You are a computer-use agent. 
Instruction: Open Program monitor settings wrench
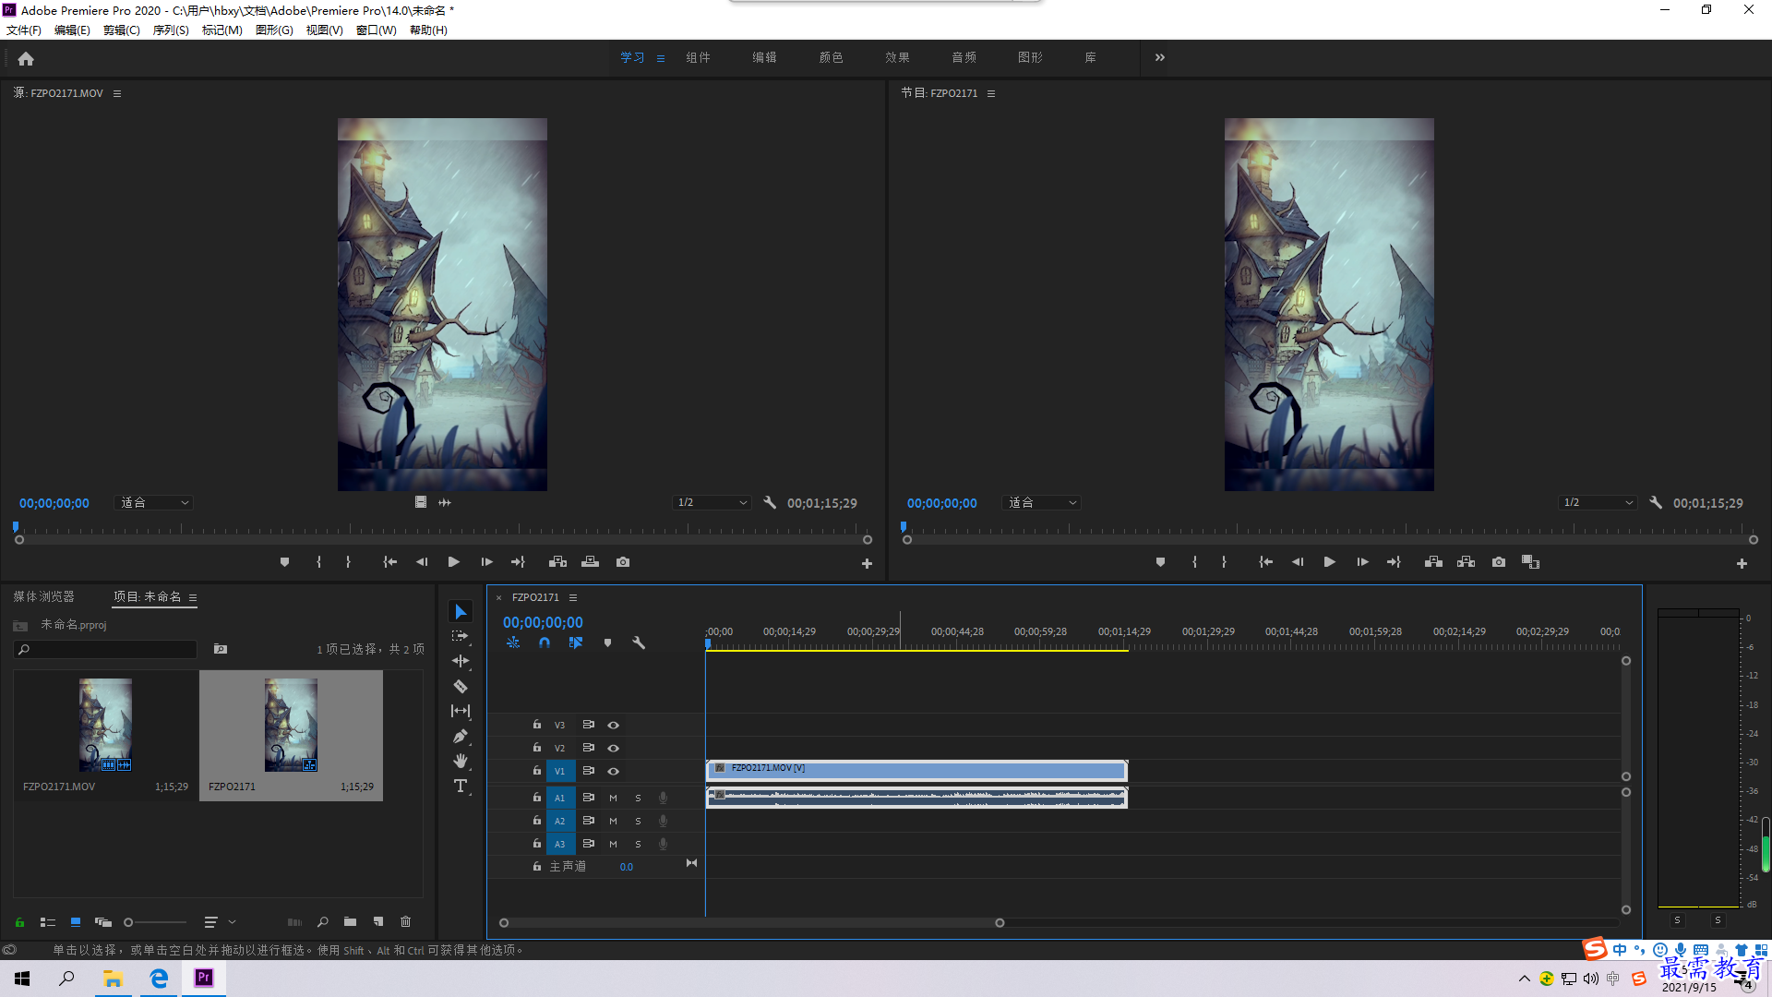click(1656, 503)
